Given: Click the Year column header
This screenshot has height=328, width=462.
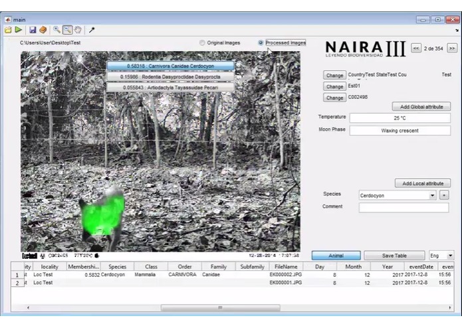Looking at the screenshot, I should coord(387,266).
